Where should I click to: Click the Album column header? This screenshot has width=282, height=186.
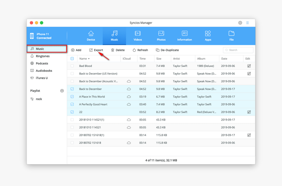point(201,59)
